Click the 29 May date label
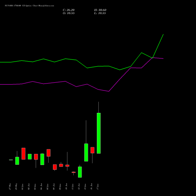This screenshot has width=196, height=196. pyautogui.click(x=16, y=187)
